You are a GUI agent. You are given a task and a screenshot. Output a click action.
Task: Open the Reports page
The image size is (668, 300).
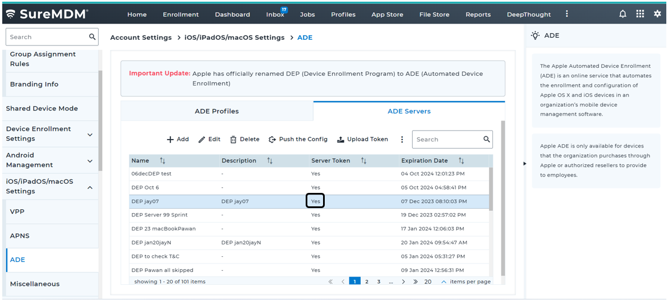tap(478, 15)
